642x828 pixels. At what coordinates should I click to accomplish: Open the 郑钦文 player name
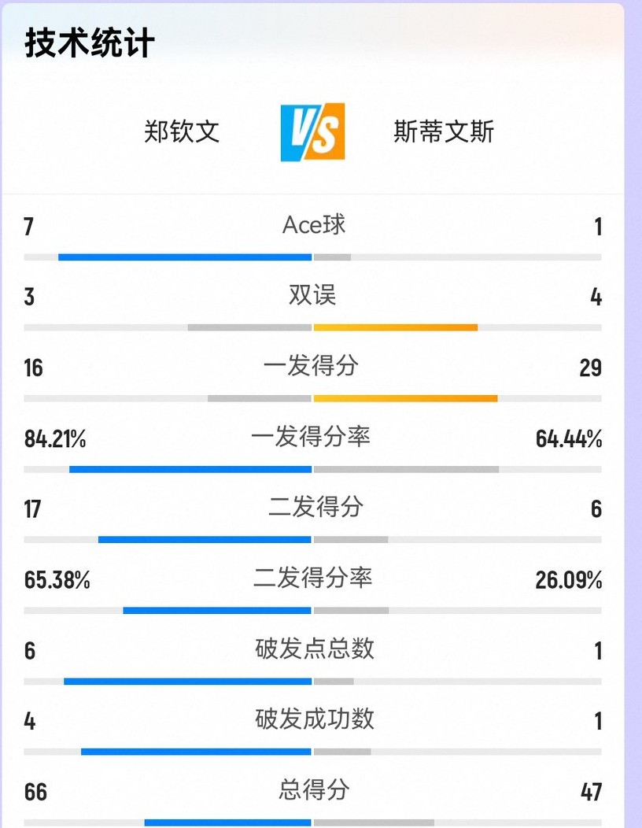click(x=182, y=131)
